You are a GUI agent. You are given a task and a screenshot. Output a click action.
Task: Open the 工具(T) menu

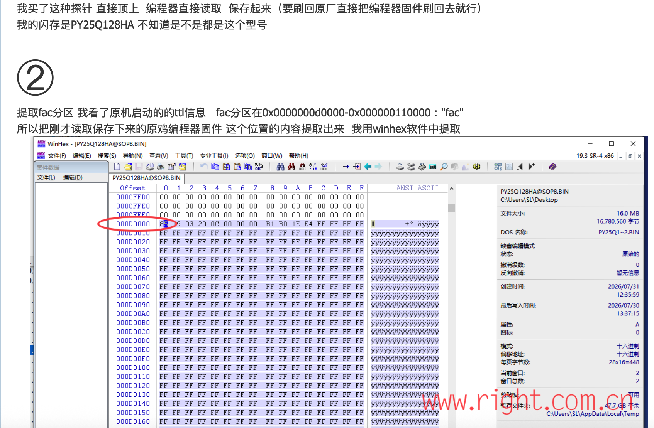(x=184, y=156)
